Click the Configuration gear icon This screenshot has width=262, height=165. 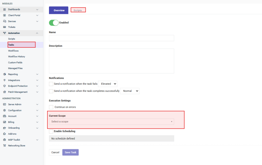click(x=4, y=110)
